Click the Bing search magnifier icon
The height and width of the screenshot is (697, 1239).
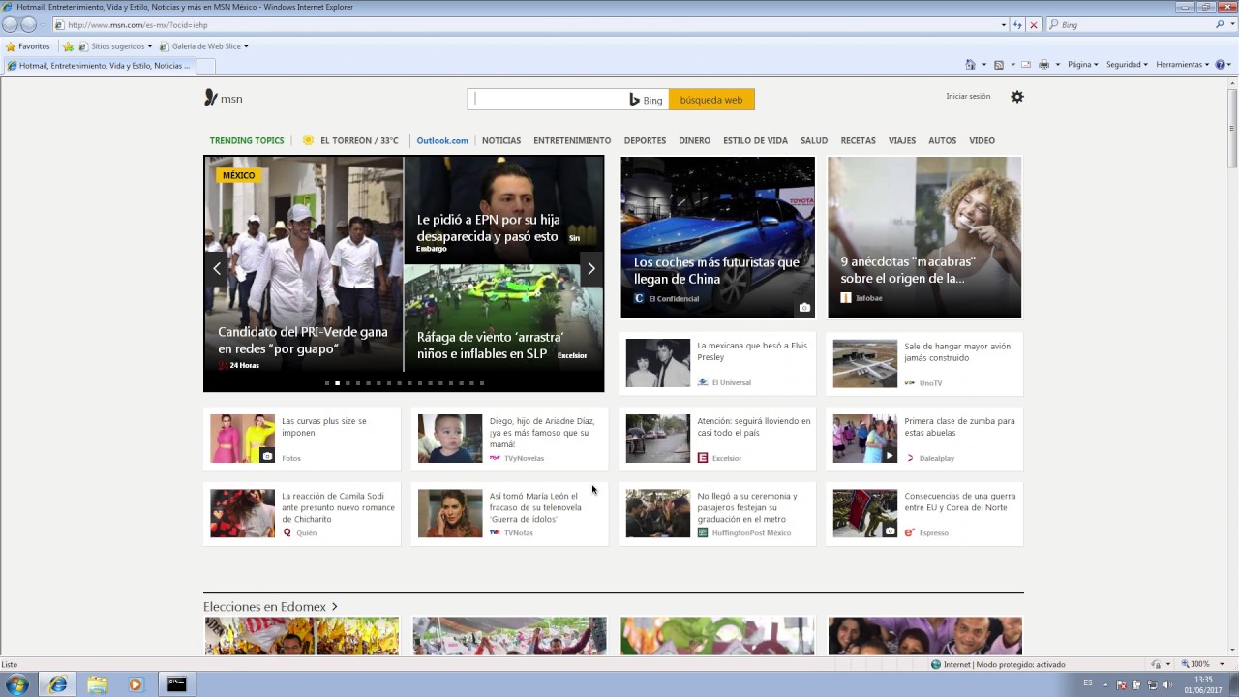tap(1221, 25)
